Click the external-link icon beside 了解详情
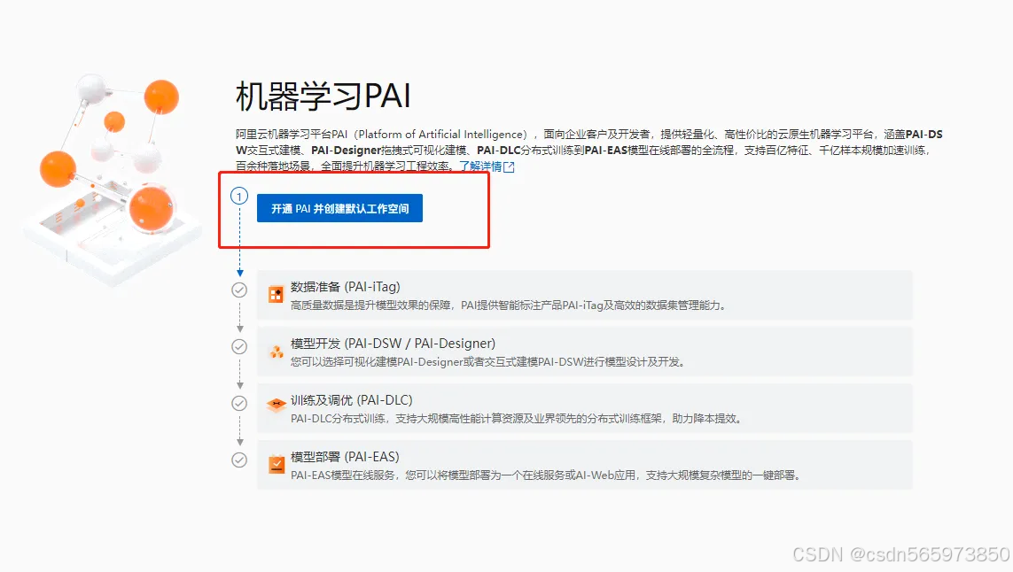The image size is (1013, 572). click(507, 167)
